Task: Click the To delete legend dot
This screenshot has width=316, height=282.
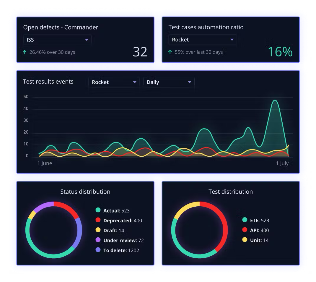Action: click(x=98, y=250)
